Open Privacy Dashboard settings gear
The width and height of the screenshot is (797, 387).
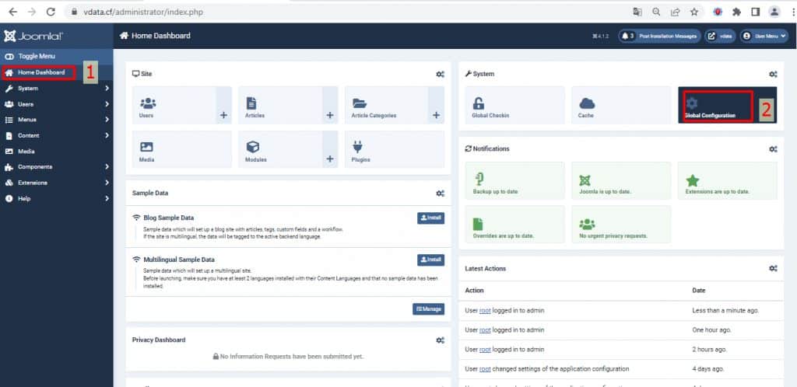tap(441, 340)
